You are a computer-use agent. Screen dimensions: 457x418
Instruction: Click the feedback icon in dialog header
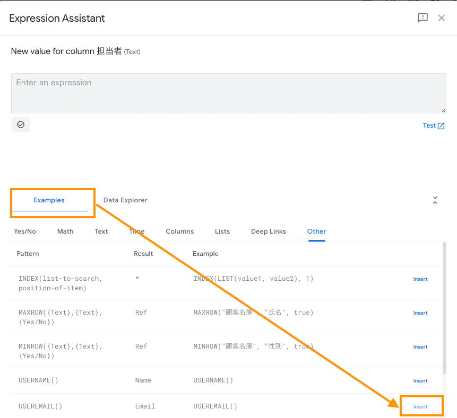coord(422,18)
